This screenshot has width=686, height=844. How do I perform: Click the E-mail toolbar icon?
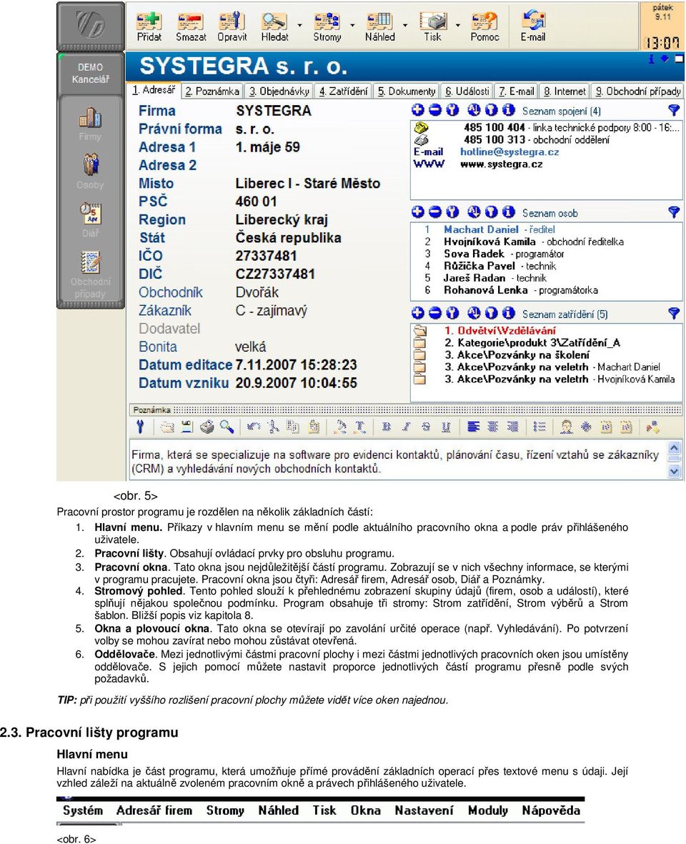click(x=532, y=27)
